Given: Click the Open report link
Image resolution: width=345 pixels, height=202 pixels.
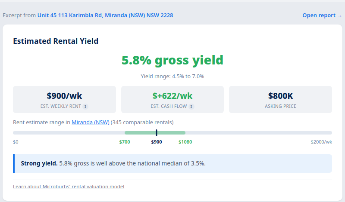Looking at the screenshot, I should pos(322,15).
